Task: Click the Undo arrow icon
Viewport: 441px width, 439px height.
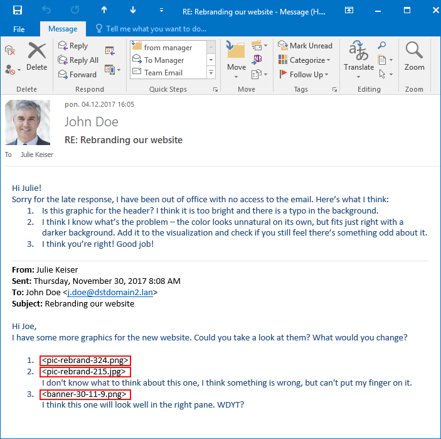Action: pos(46,11)
